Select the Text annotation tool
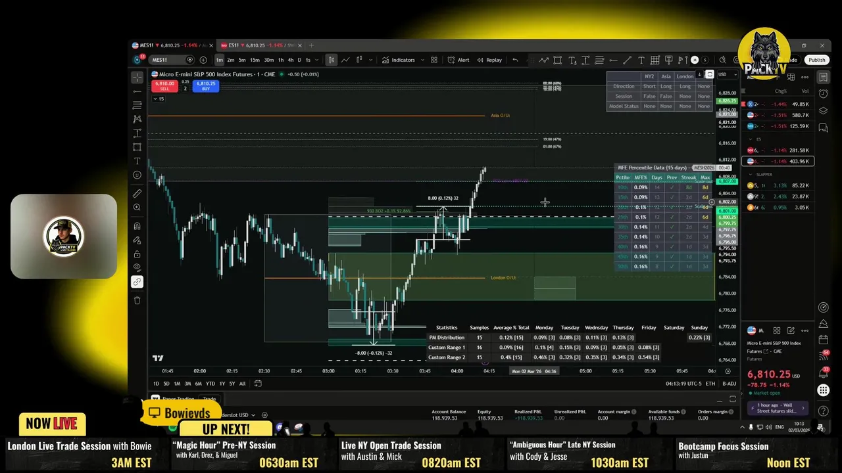Image resolution: width=842 pixels, height=473 pixels. point(137,161)
